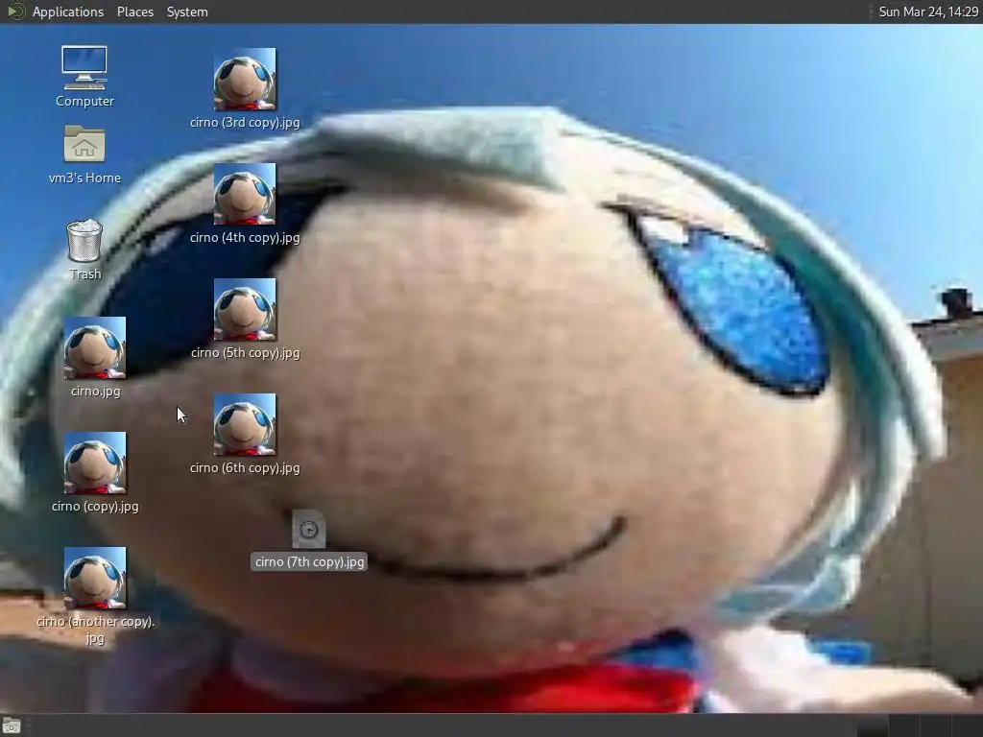Select the cirno (4th copy).jpg thumbnail
This screenshot has height=737, width=983.
[245, 194]
